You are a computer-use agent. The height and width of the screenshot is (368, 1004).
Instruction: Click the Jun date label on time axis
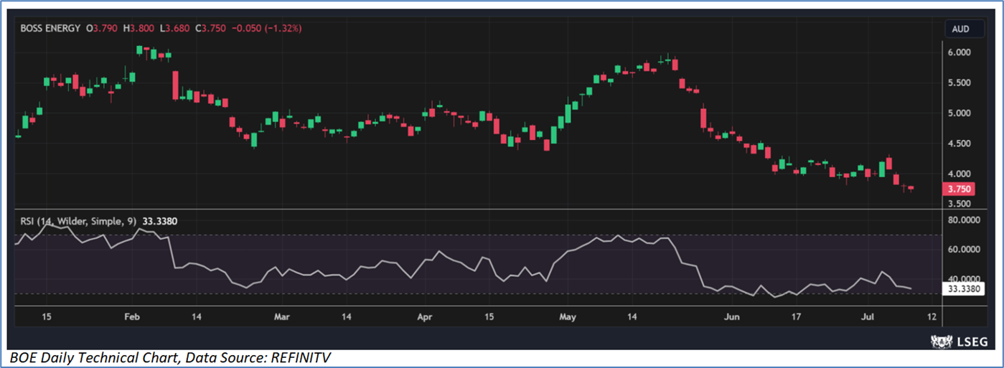click(x=731, y=316)
